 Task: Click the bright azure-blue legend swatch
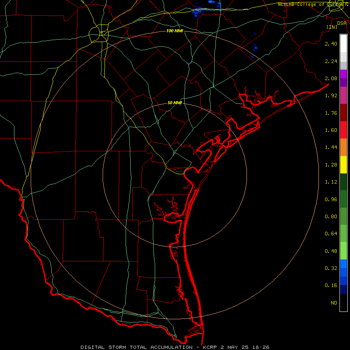[343, 264]
